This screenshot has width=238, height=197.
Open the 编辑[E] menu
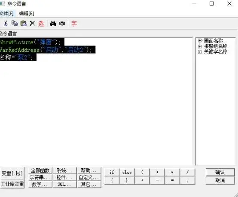click(26, 13)
